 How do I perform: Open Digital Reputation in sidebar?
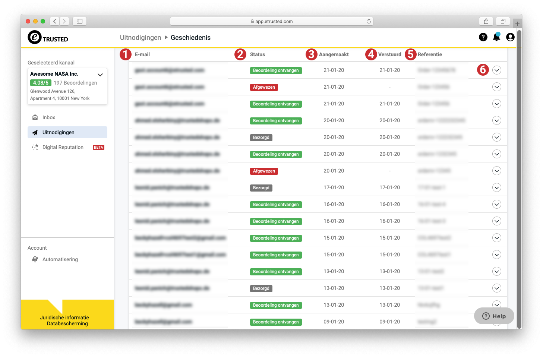[x=67, y=147]
